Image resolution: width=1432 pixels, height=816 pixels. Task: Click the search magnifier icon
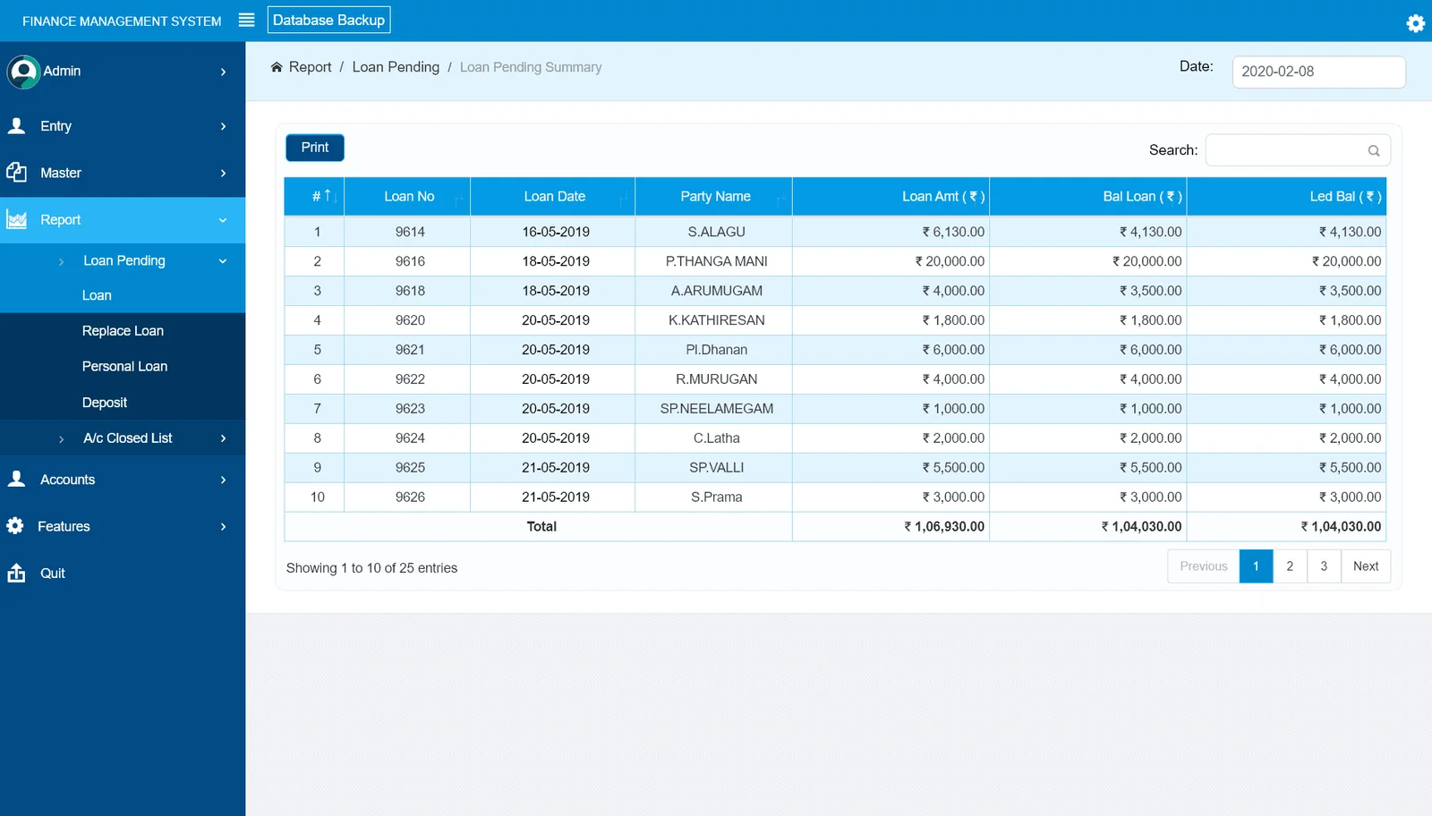click(1373, 150)
